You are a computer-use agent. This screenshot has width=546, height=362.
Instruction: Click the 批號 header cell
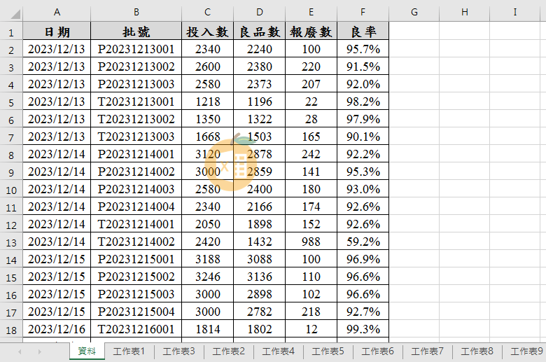(136, 32)
